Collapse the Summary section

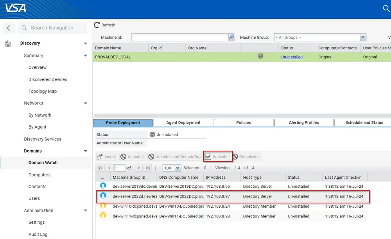tap(85, 56)
